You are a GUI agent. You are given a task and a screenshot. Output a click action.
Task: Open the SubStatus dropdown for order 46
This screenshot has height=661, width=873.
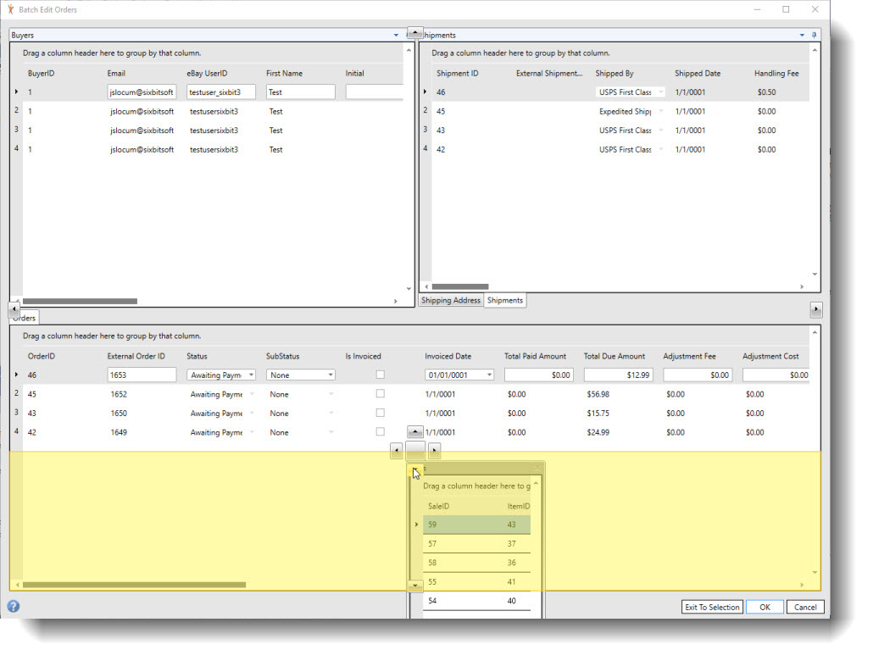[331, 375]
